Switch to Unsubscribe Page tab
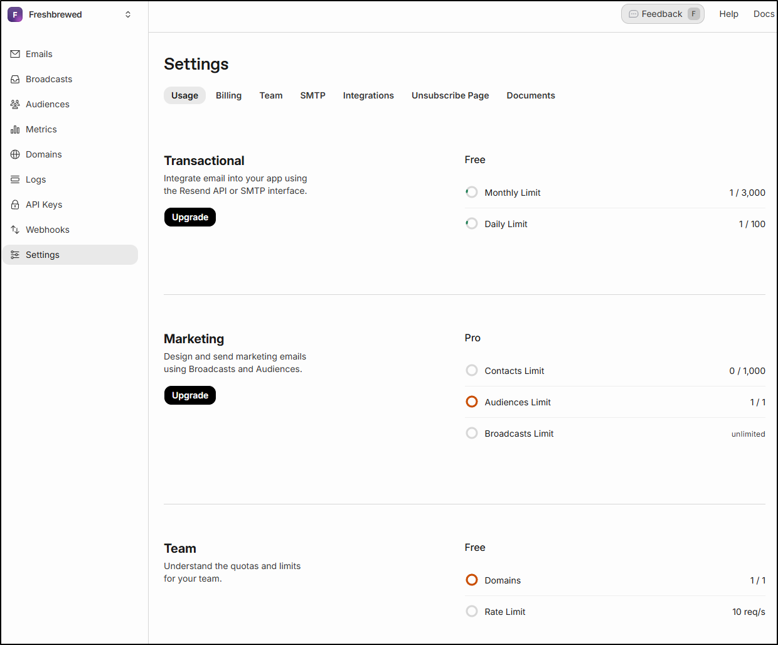Screen dimensions: 778x645 tap(450, 95)
